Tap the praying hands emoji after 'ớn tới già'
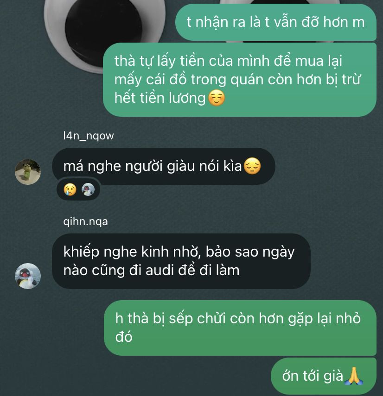Screen dimensions: 383x396 354,376
